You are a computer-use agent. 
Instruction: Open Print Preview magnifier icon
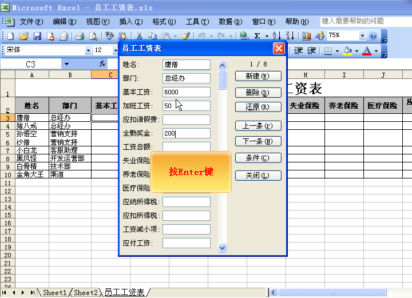point(93,36)
